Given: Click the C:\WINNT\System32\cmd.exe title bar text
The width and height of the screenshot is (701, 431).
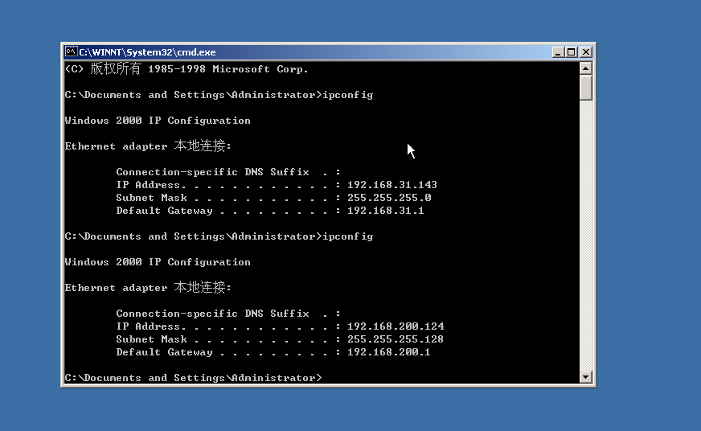Looking at the screenshot, I should 148,52.
